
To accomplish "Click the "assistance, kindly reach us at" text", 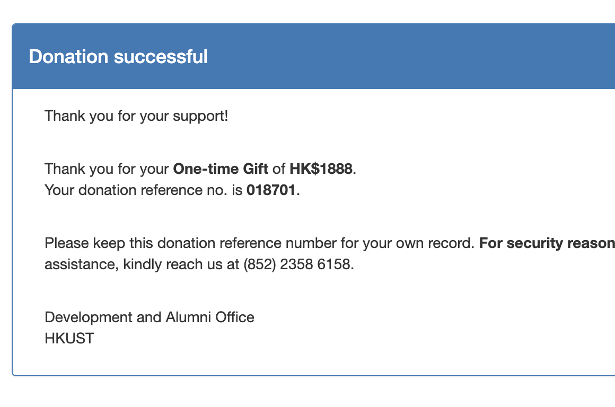I will [x=142, y=264].
